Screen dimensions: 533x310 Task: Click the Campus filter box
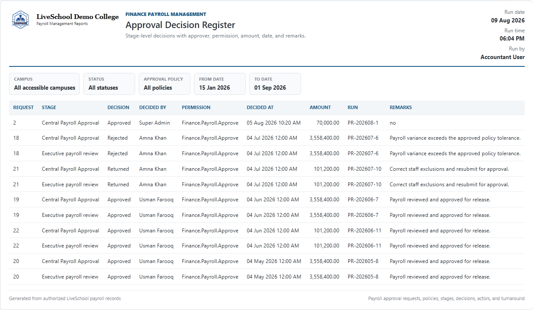pyautogui.click(x=44, y=84)
